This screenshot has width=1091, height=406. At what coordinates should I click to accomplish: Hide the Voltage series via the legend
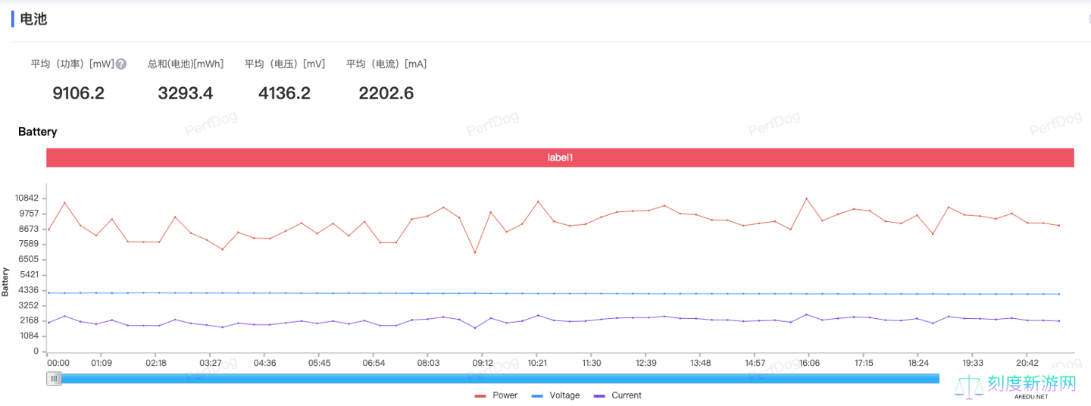(x=555, y=395)
